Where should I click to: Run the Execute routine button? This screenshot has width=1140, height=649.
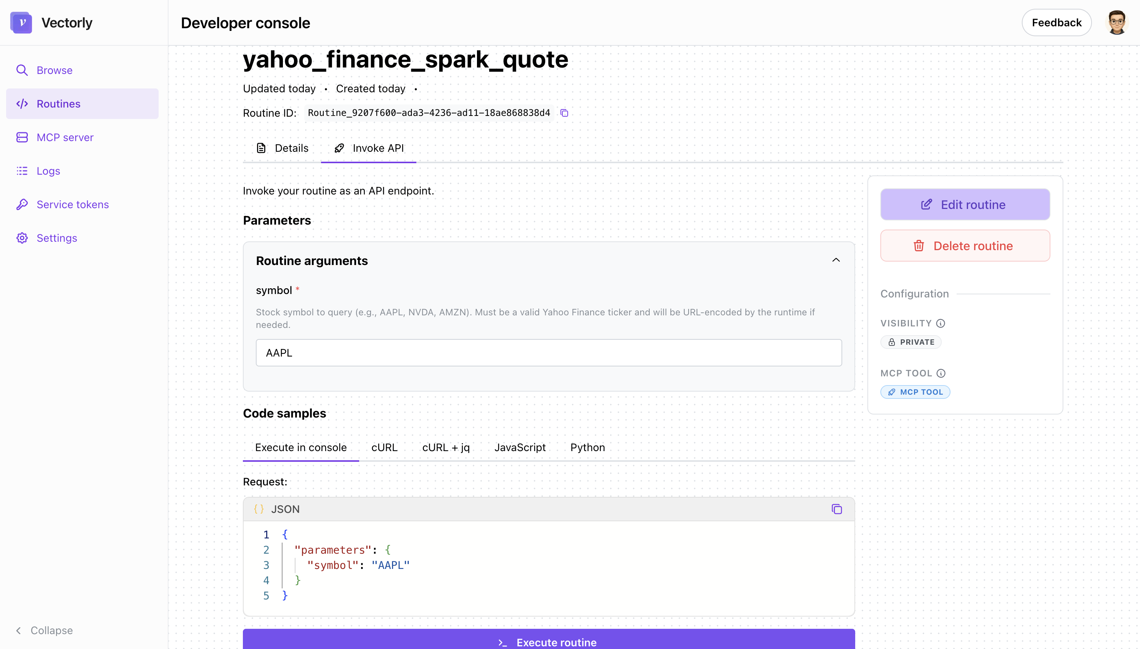(x=549, y=641)
